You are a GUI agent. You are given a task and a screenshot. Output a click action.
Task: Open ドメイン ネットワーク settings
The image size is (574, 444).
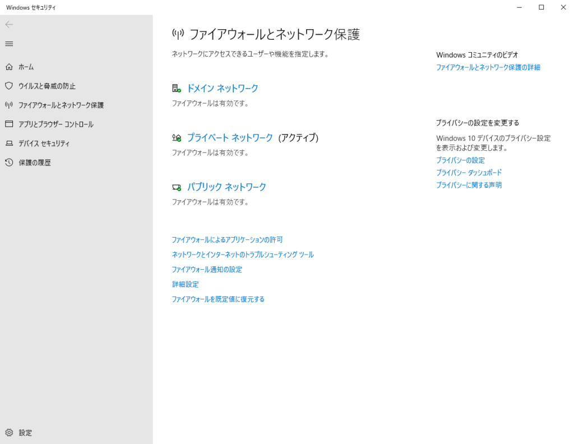point(223,89)
